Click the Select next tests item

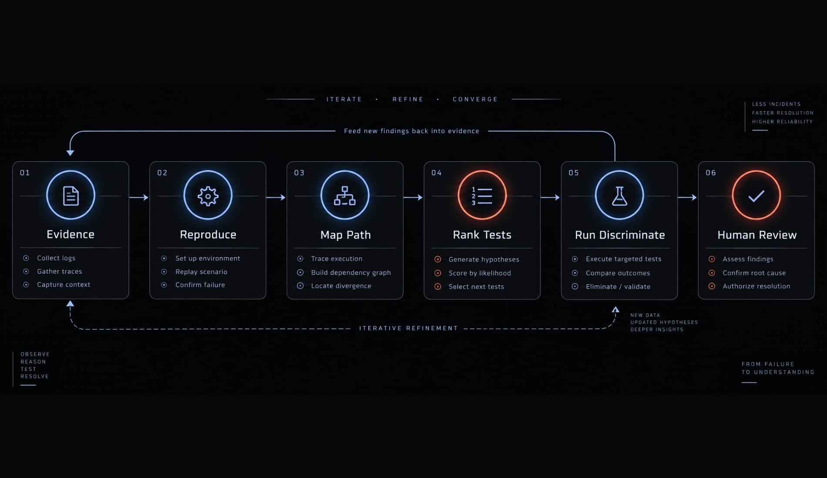tap(476, 286)
